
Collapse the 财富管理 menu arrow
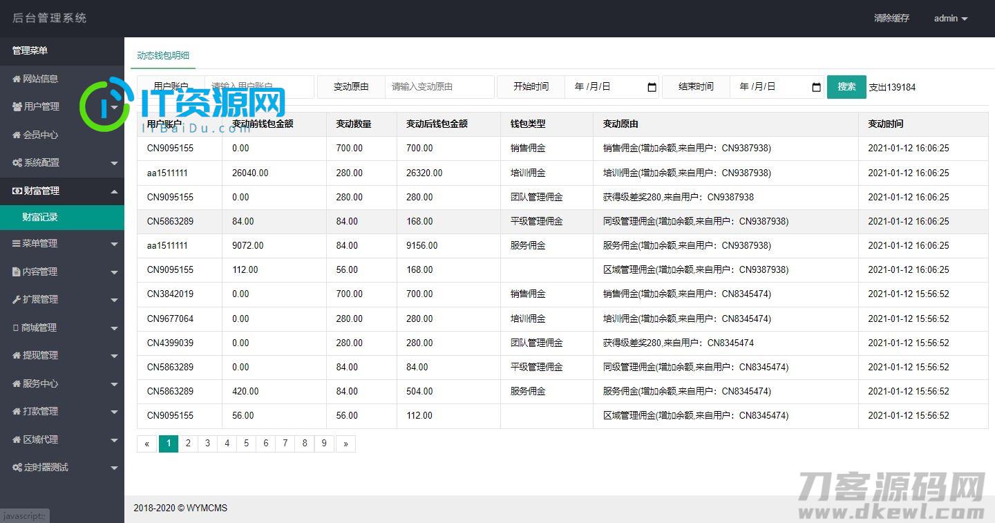click(x=114, y=191)
